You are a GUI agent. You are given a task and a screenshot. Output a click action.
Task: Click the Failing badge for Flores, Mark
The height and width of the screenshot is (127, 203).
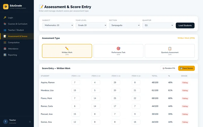[x=185, y=98]
